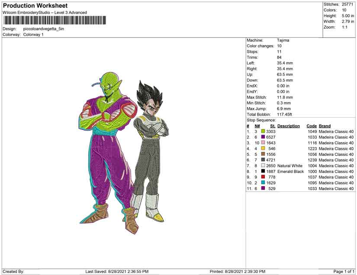Click 'Last Saved: 8/28/2021 2:36:55 PM' footer
This screenshot has width=357, height=275.
pos(117,272)
